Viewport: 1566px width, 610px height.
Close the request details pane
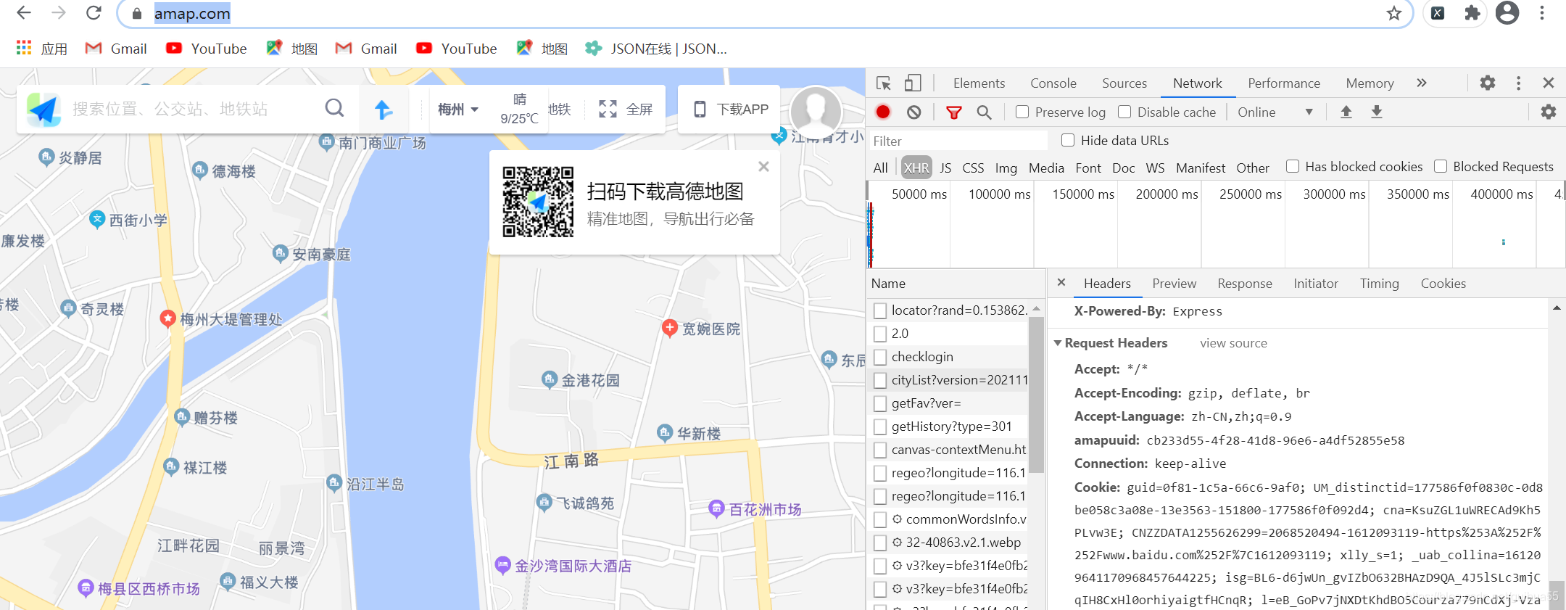point(1061,282)
